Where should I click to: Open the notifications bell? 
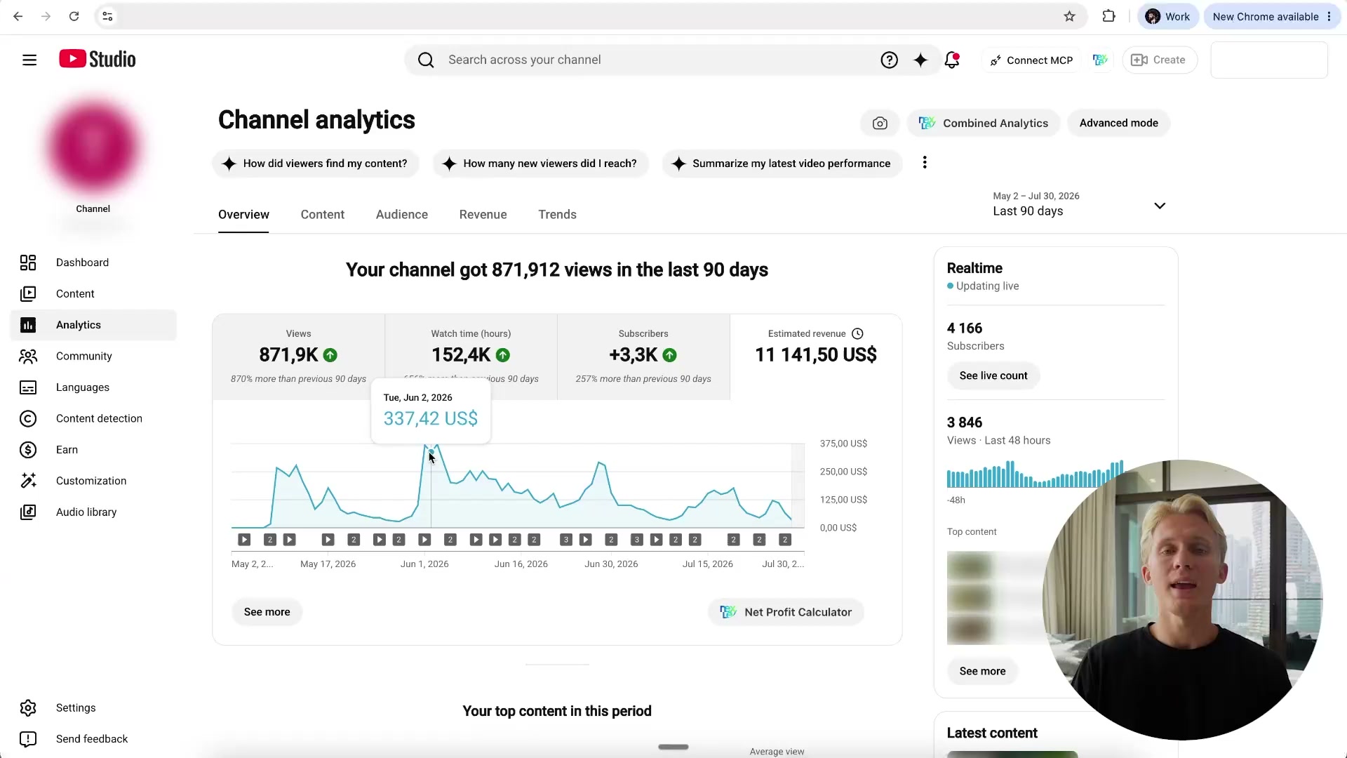[952, 60]
